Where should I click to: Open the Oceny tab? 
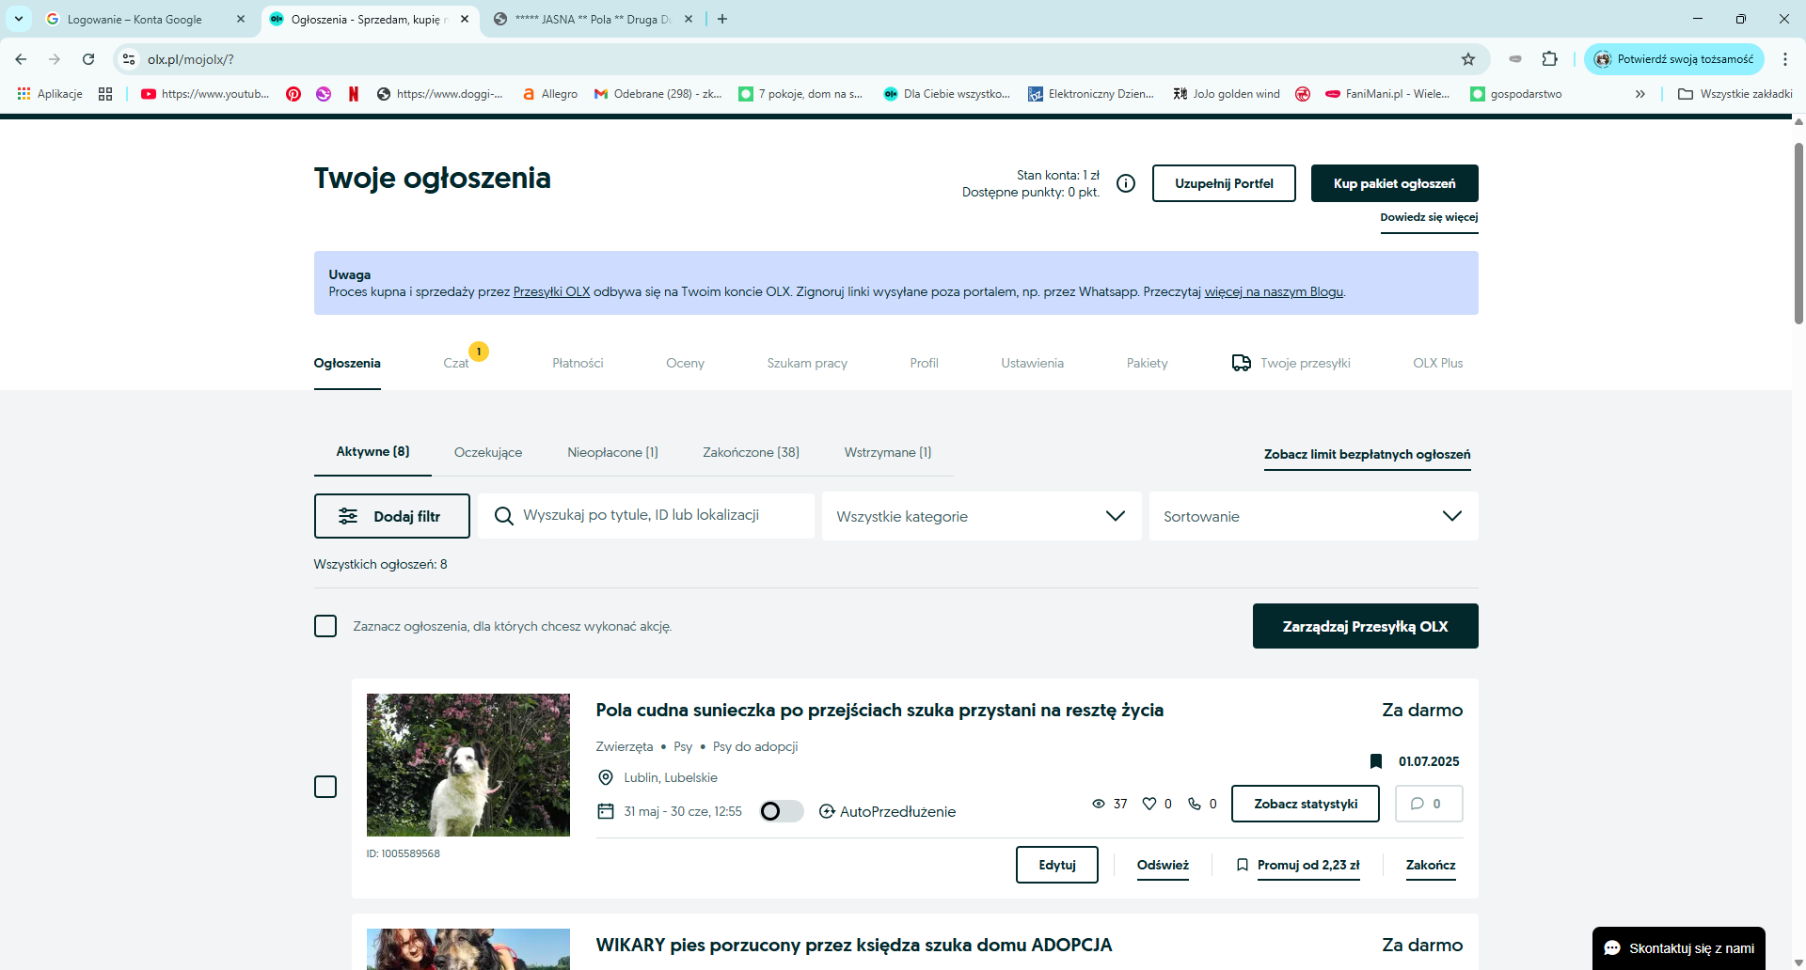(x=685, y=363)
